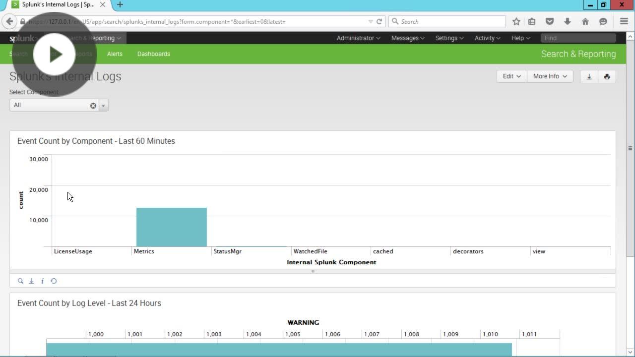Click the StatusMgr axis label

227,251
